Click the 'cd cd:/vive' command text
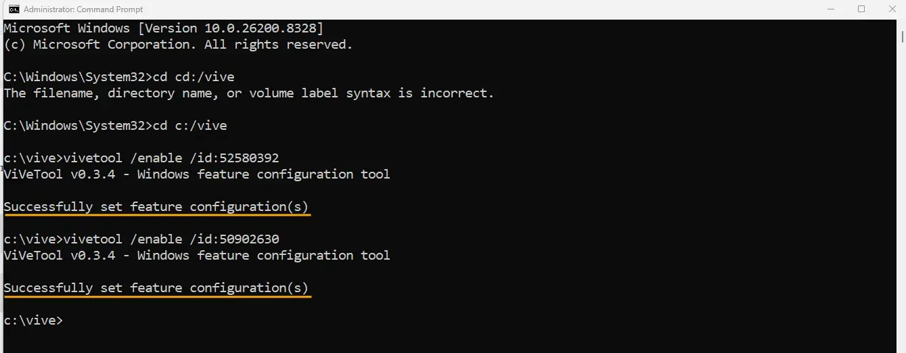 click(194, 77)
